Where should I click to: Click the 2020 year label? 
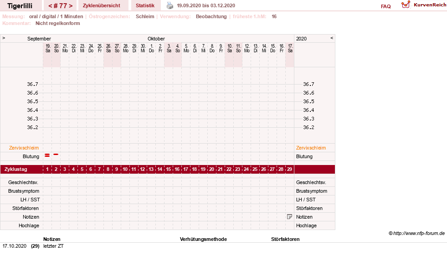coord(301,39)
